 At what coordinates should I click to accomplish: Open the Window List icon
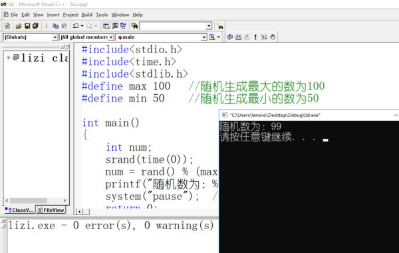tap(124, 26)
